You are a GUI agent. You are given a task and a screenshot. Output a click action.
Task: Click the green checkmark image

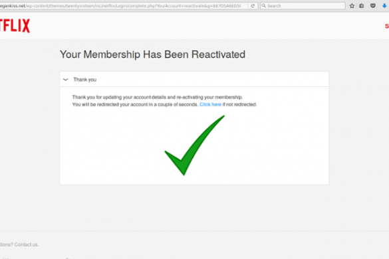click(x=194, y=145)
